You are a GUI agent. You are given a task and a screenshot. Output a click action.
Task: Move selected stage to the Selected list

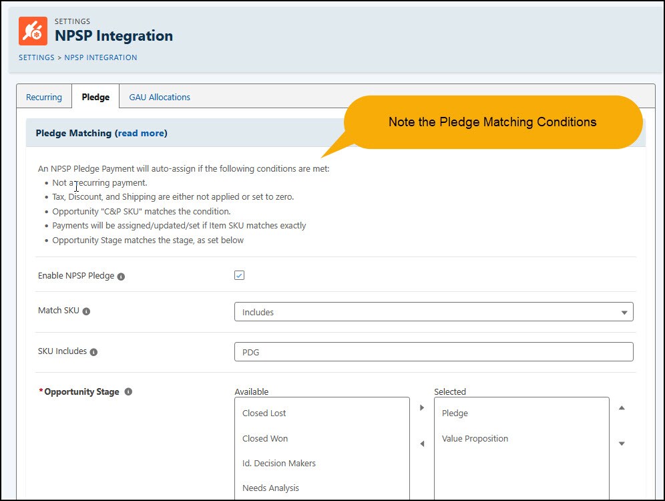[x=421, y=407]
